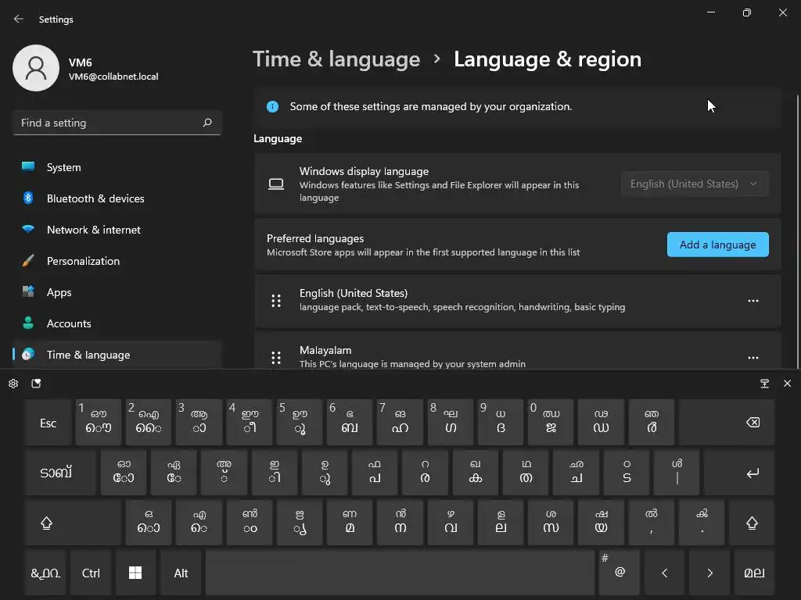
Task: Tap the Windows logo key
Action: (x=135, y=573)
